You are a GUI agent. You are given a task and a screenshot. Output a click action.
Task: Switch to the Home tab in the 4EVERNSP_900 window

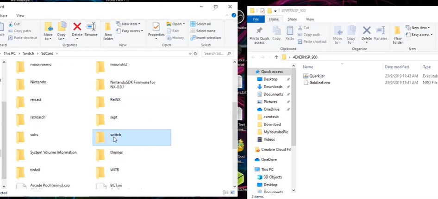coord(274,19)
